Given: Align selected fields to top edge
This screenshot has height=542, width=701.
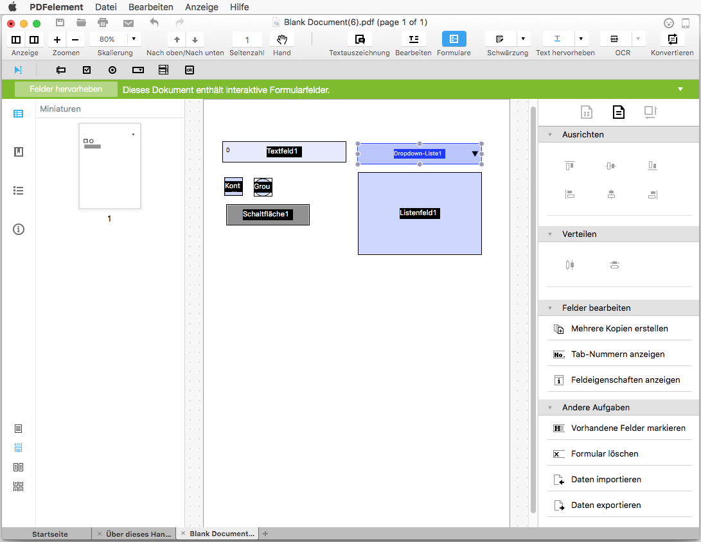Looking at the screenshot, I should [569, 166].
